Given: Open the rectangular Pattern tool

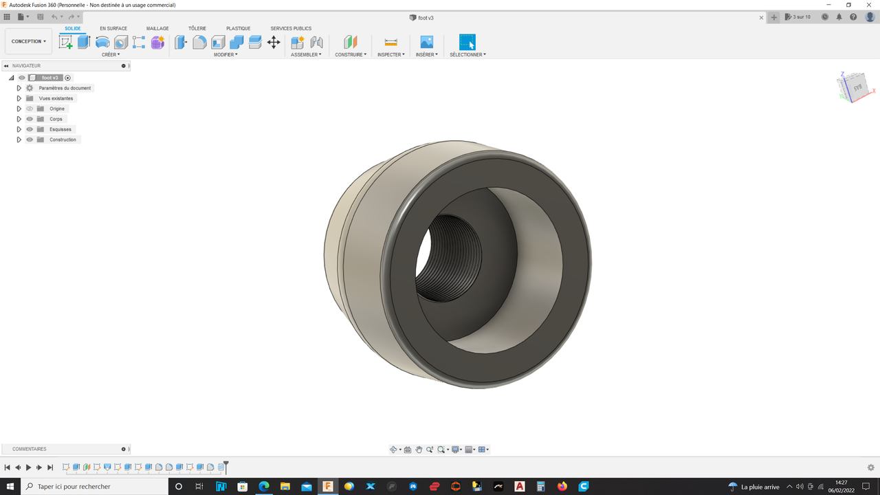Looking at the screenshot, I should coord(139,42).
